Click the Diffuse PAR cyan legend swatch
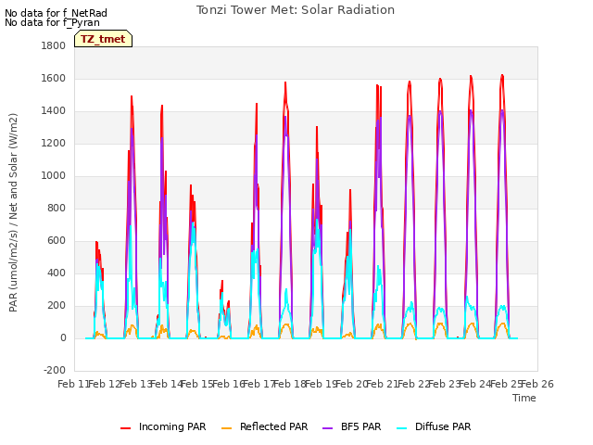The image size is (593, 445). click(x=402, y=428)
